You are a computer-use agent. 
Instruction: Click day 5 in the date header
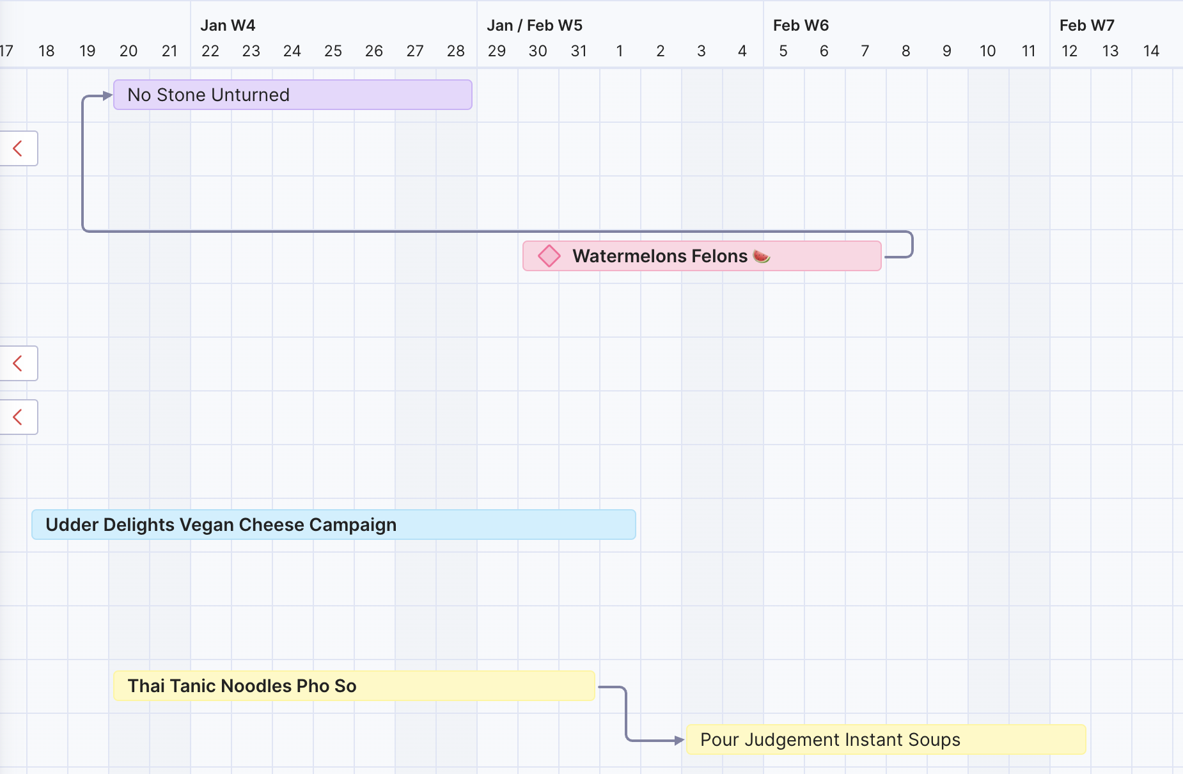(x=783, y=51)
